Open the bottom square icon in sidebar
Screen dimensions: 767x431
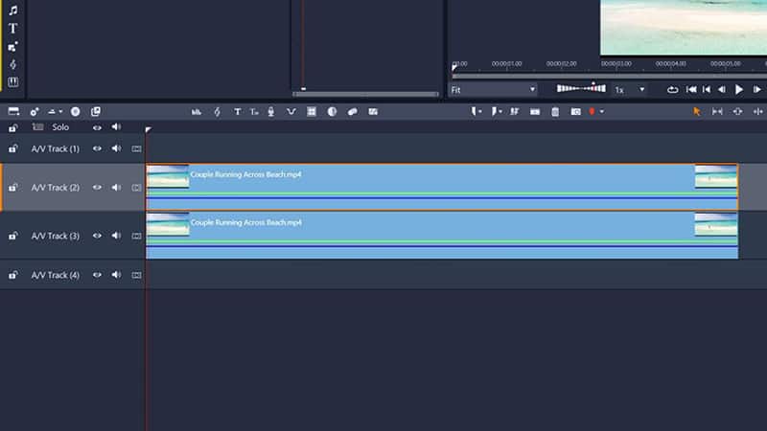tap(13, 81)
